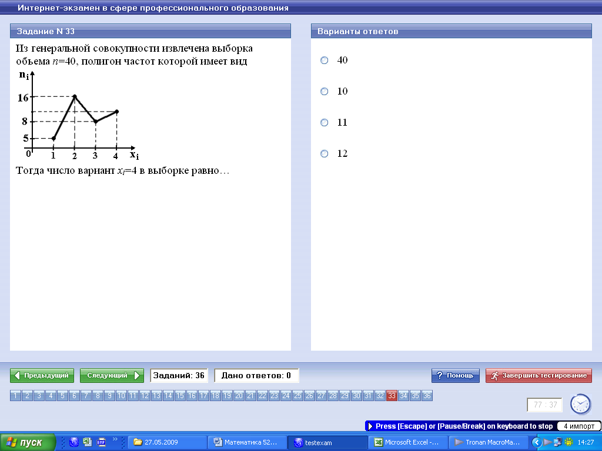
Task: Expand the quick launch overflow chevron
Action: click(115, 439)
